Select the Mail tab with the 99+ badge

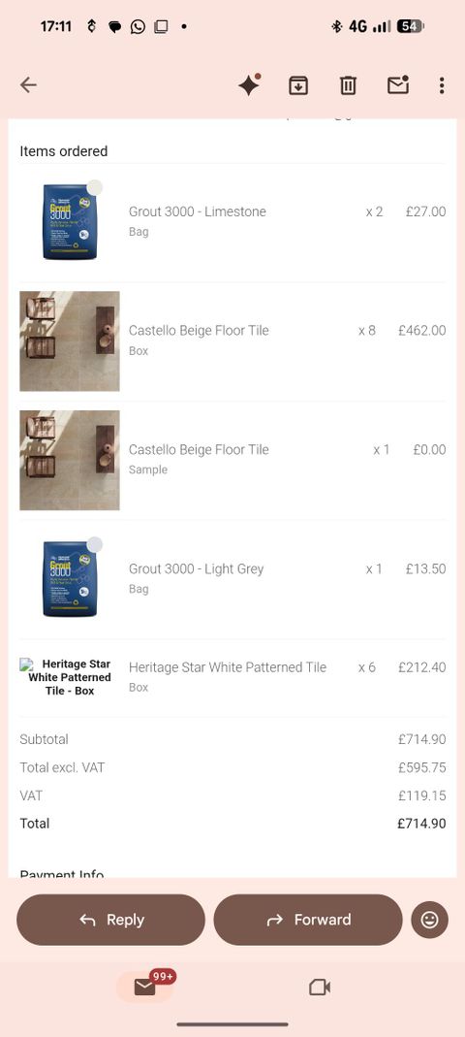point(145,987)
